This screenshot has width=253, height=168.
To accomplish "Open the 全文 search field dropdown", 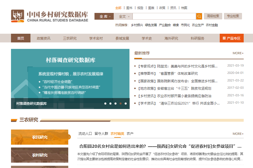I will click(124, 16).
